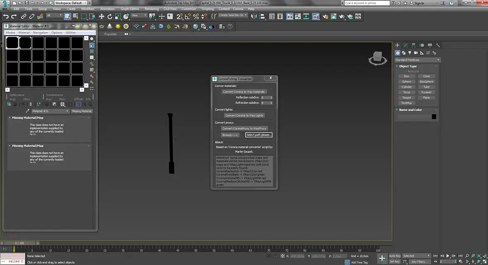Switch to the Utilities wrench panel
The height and width of the screenshot is (265, 488).
point(438,45)
